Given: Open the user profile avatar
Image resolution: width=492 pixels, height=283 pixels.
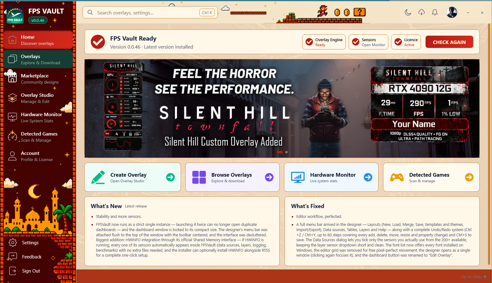Looking at the screenshot, I should click(452, 12).
